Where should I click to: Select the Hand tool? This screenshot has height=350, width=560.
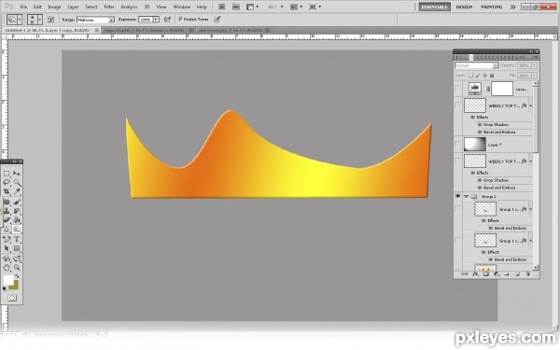(7, 268)
